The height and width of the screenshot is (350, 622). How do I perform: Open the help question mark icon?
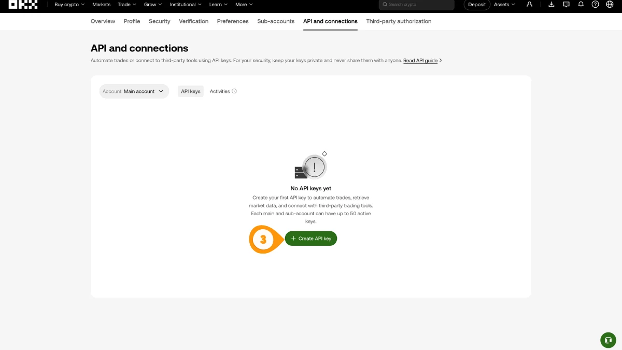tap(595, 4)
